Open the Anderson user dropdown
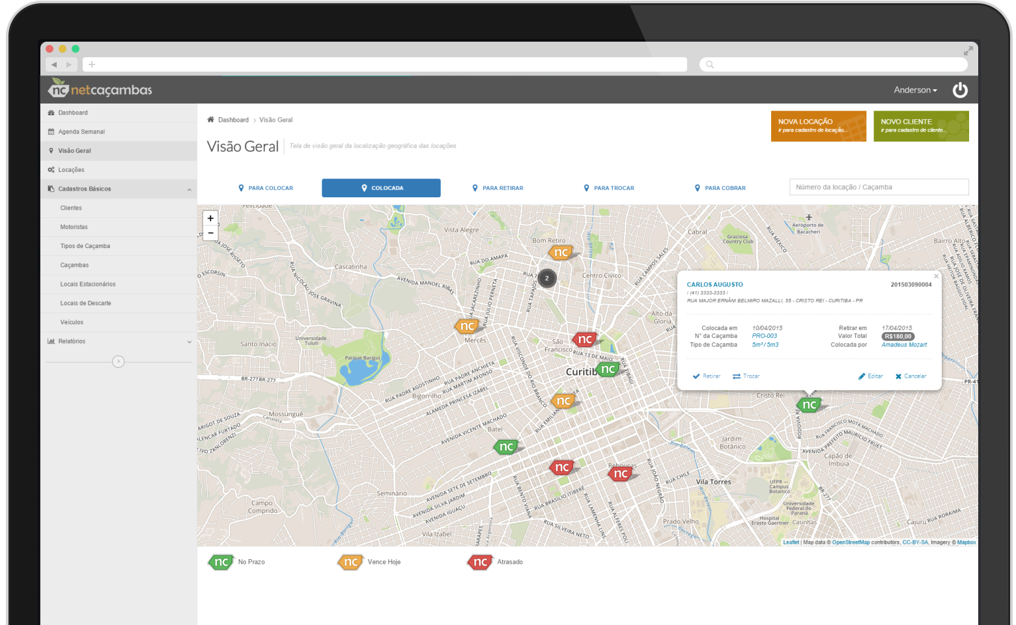1016x625 pixels. (x=915, y=90)
